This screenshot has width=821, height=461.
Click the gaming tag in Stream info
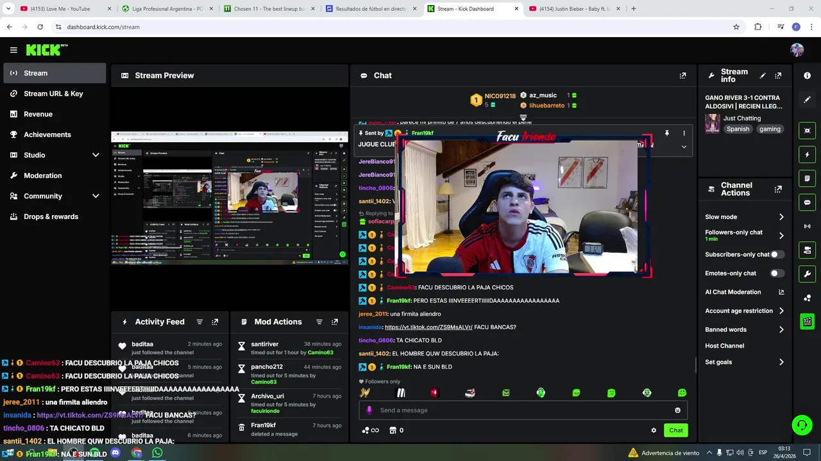(770, 129)
